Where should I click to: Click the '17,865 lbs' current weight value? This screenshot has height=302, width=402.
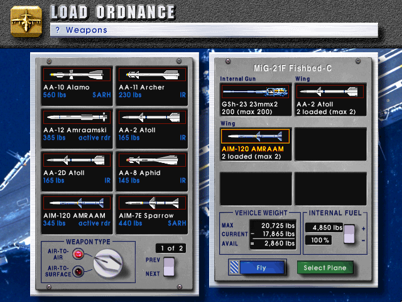click(279, 234)
